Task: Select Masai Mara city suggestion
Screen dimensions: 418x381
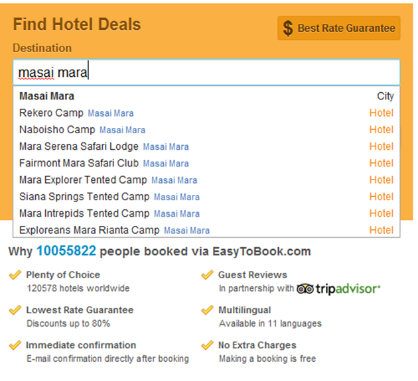Action: (47, 96)
